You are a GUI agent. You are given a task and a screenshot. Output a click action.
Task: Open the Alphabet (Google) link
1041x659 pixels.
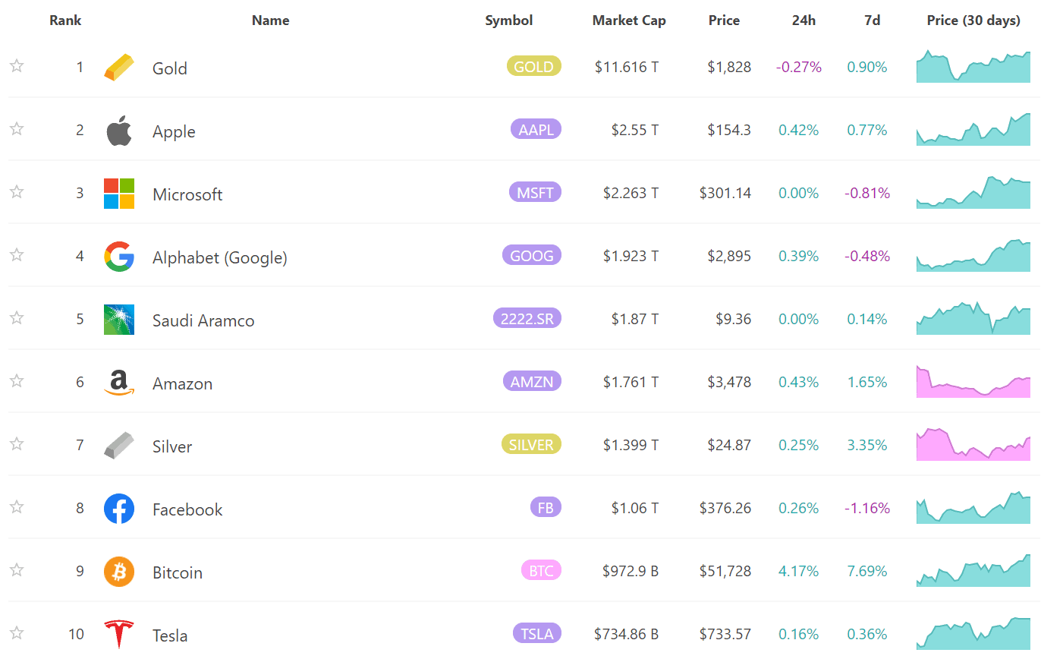click(220, 257)
